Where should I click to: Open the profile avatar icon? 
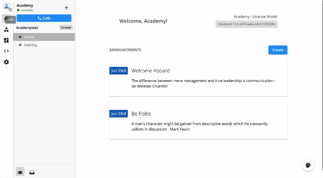7,6
